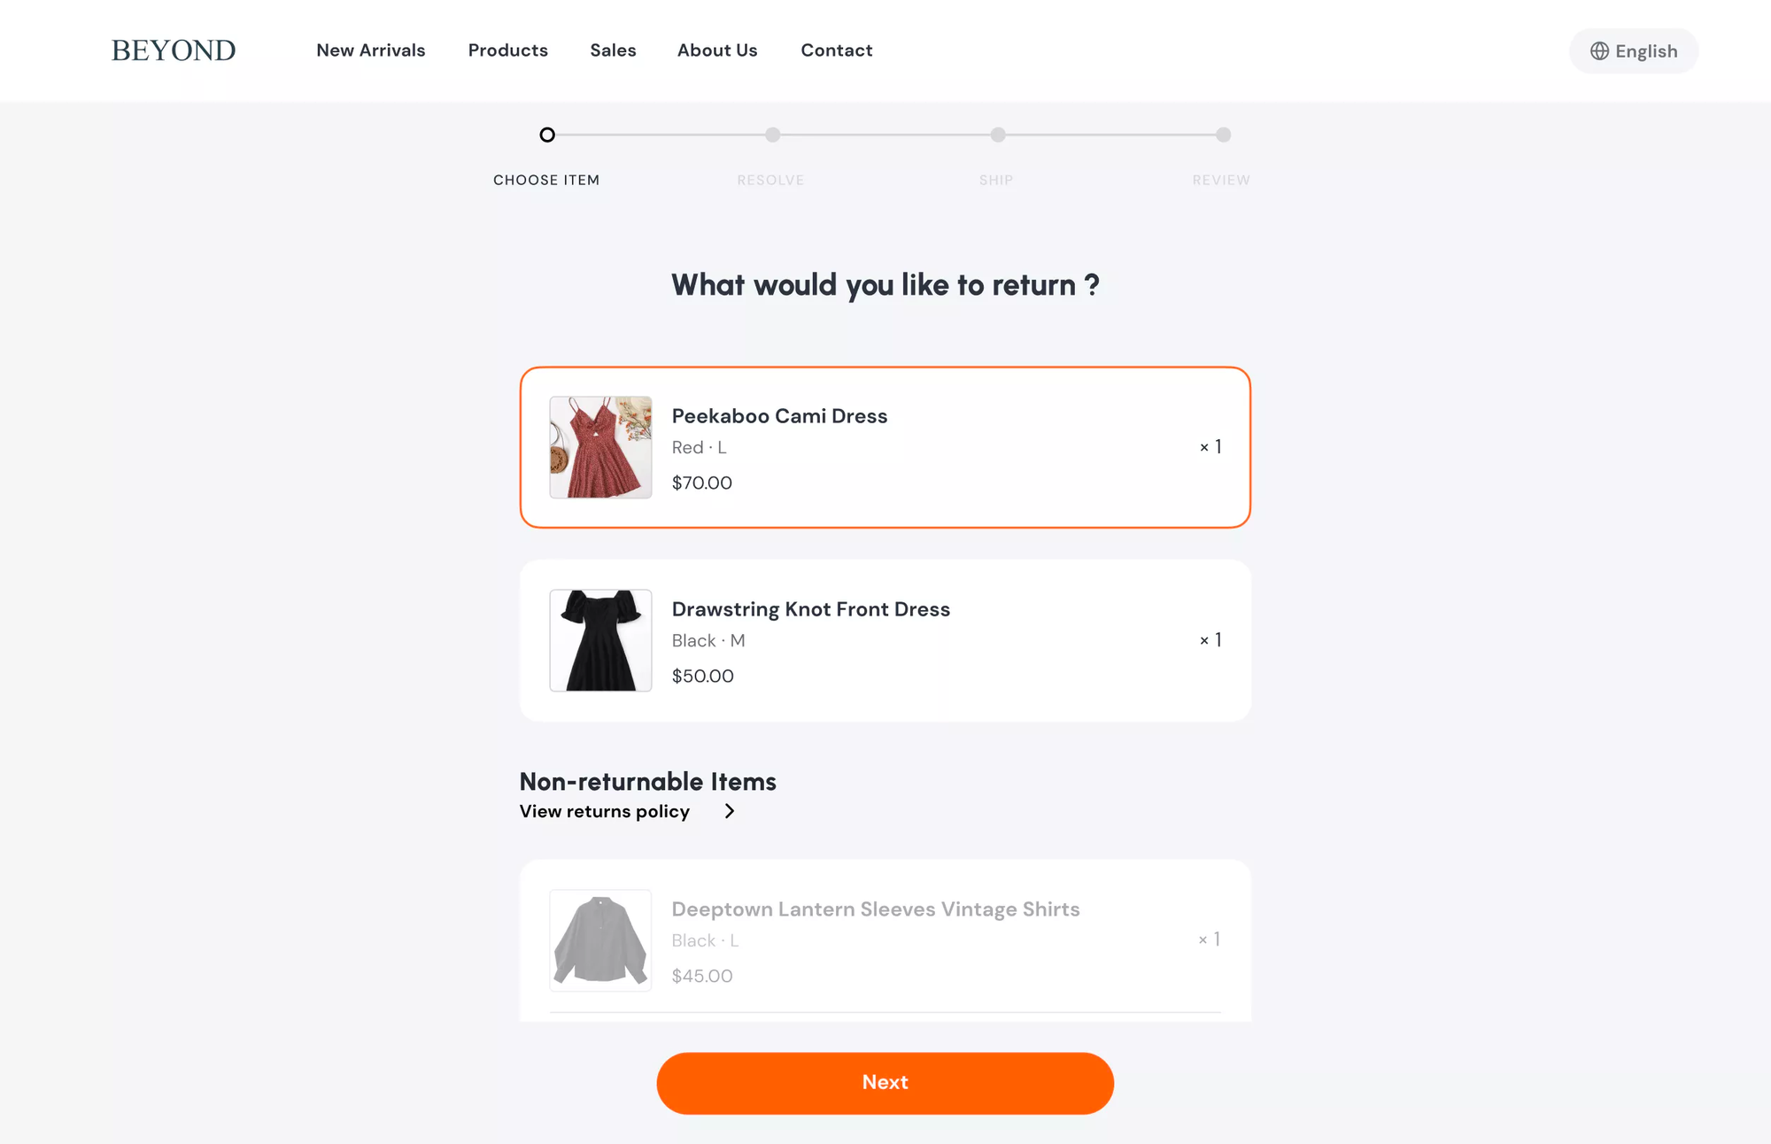Click the returns policy chevron arrow
The width and height of the screenshot is (1771, 1144).
[729, 811]
